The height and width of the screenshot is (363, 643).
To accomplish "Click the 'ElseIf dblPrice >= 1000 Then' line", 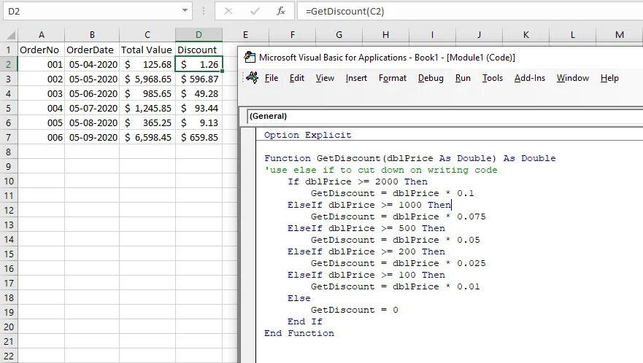I will (x=369, y=205).
